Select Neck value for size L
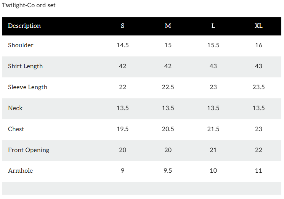 coord(213,108)
